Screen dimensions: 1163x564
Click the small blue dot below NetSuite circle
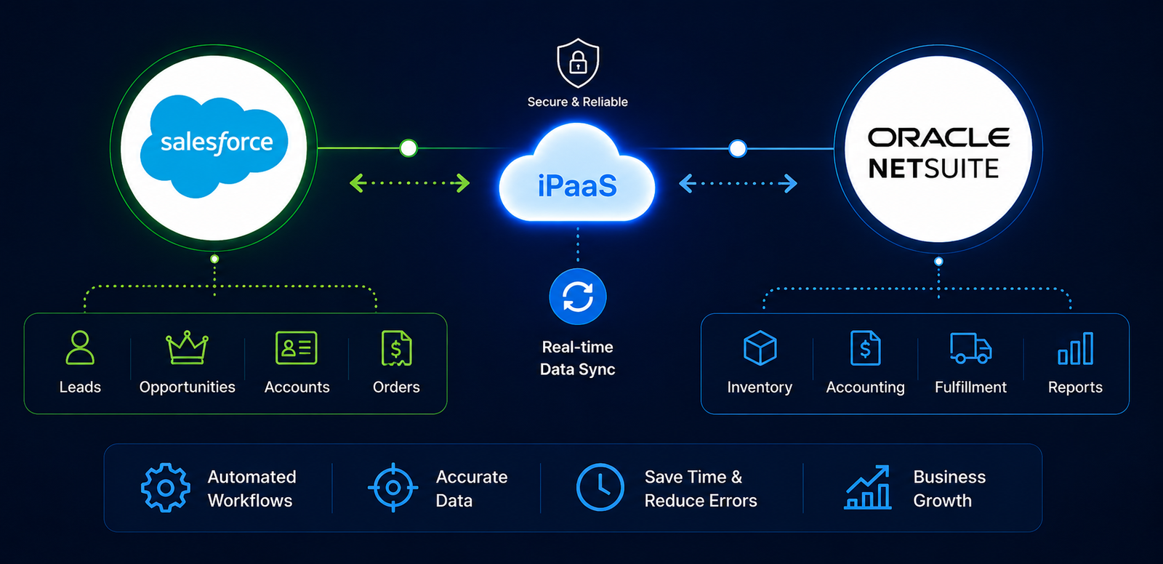click(x=938, y=261)
